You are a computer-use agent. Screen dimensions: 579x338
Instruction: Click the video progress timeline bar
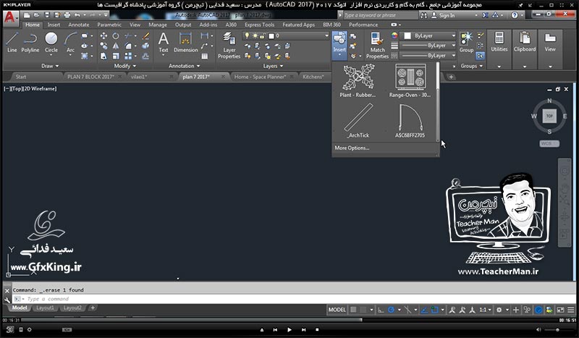tap(289, 320)
